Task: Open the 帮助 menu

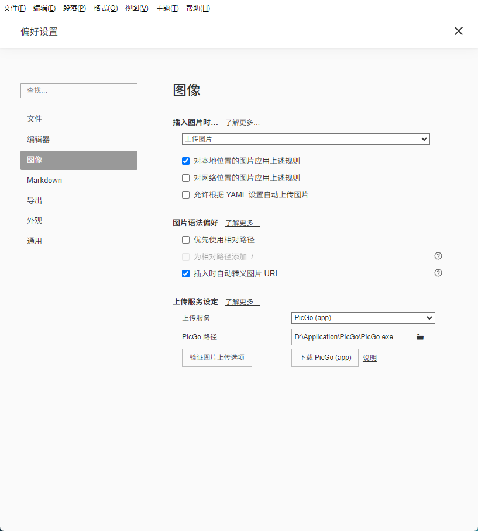Action: [x=198, y=8]
